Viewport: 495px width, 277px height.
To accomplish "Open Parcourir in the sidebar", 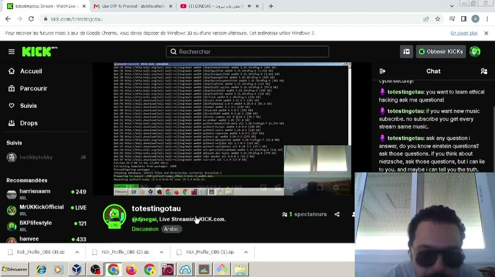I will [x=28, y=88].
